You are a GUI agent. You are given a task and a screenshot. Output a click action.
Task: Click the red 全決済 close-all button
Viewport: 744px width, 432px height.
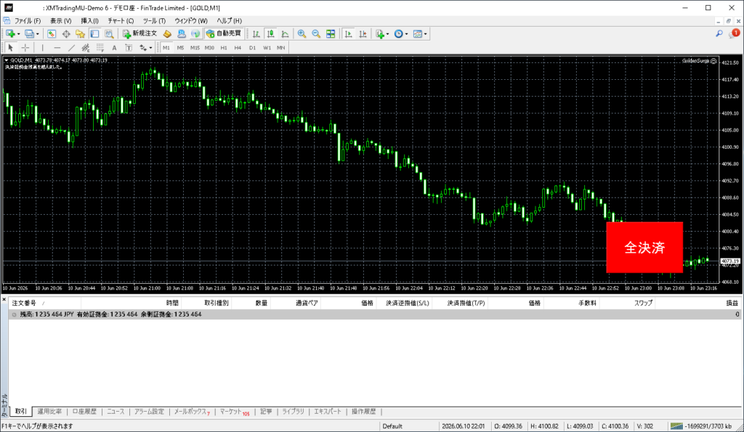(644, 247)
